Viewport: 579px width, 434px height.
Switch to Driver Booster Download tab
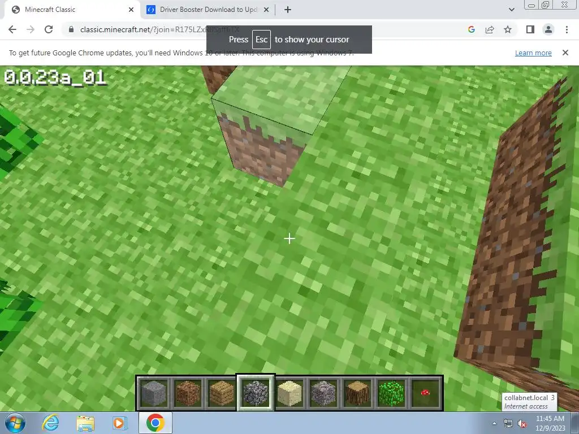208,10
